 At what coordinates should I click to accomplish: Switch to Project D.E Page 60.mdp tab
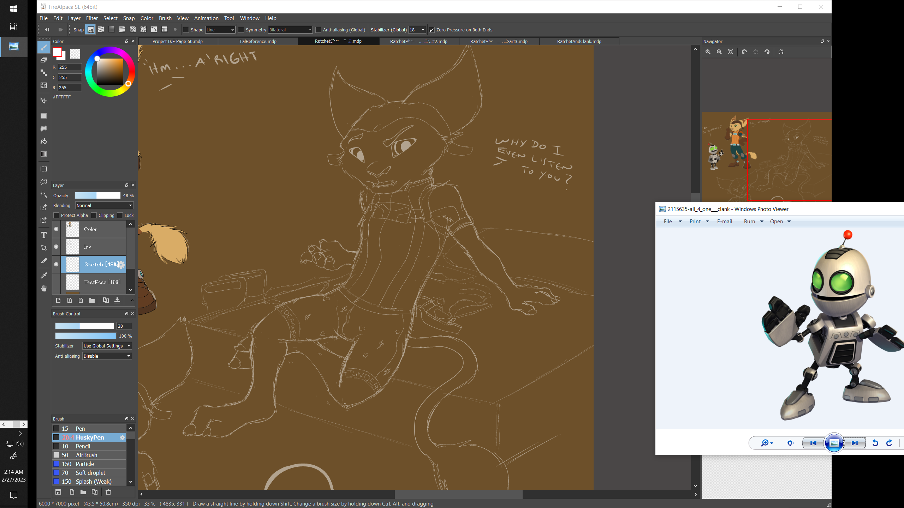pos(178,41)
